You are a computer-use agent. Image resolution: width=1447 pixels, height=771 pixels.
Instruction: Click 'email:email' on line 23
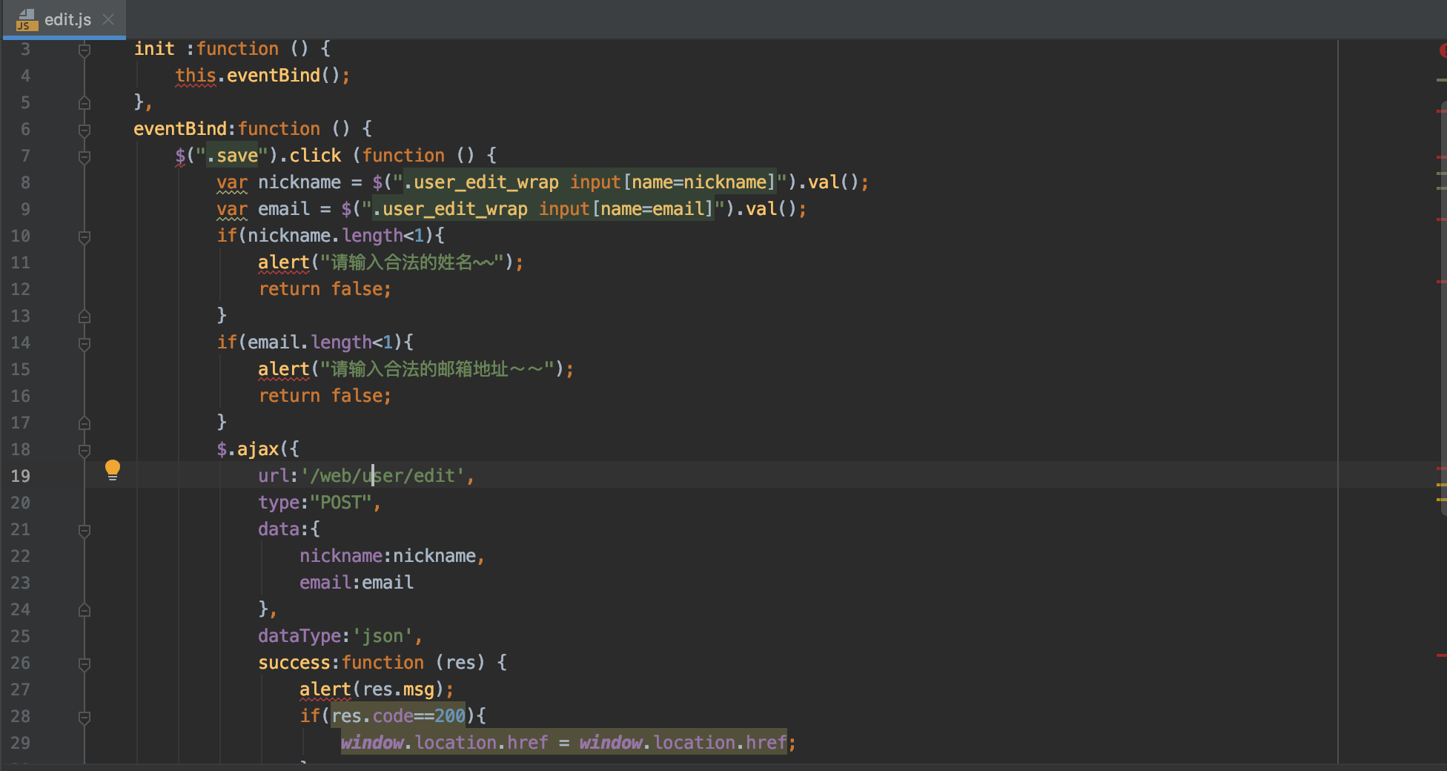(x=357, y=582)
